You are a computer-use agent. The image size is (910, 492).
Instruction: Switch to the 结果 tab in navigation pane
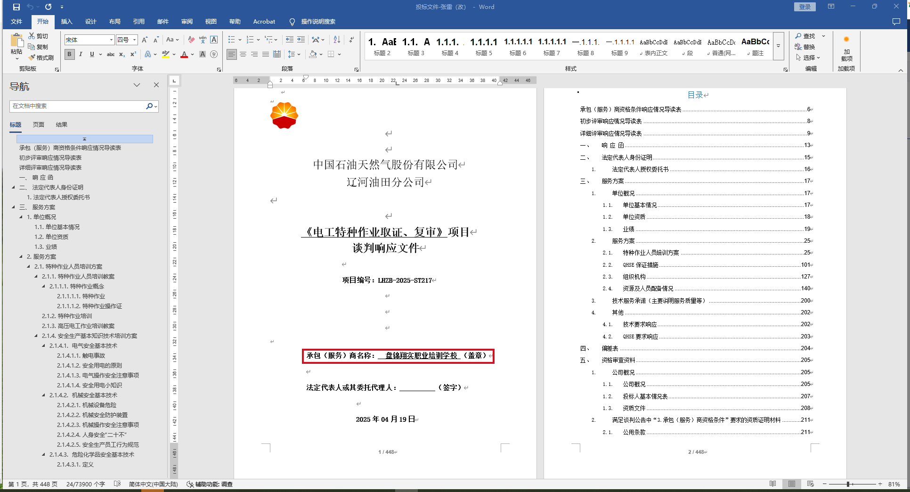pyautogui.click(x=62, y=125)
